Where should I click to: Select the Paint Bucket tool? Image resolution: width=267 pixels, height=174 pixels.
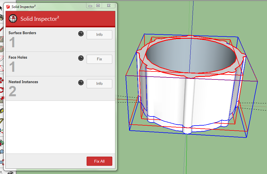pos(1,17)
